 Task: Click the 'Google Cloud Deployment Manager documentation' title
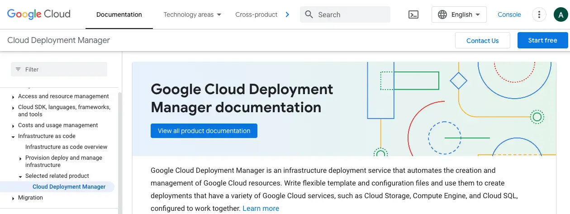point(242,98)
